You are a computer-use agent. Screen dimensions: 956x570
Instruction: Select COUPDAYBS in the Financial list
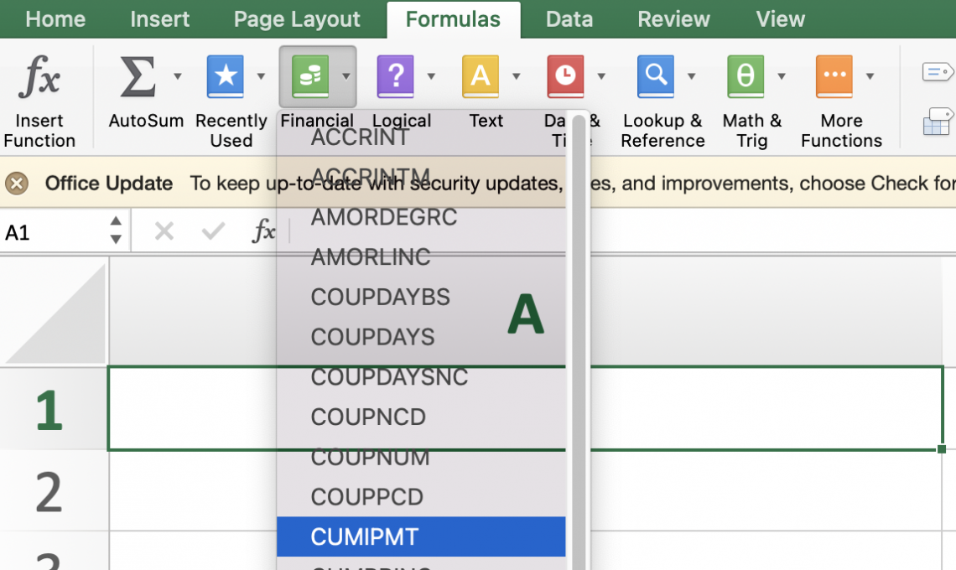[x=380, y=297]
